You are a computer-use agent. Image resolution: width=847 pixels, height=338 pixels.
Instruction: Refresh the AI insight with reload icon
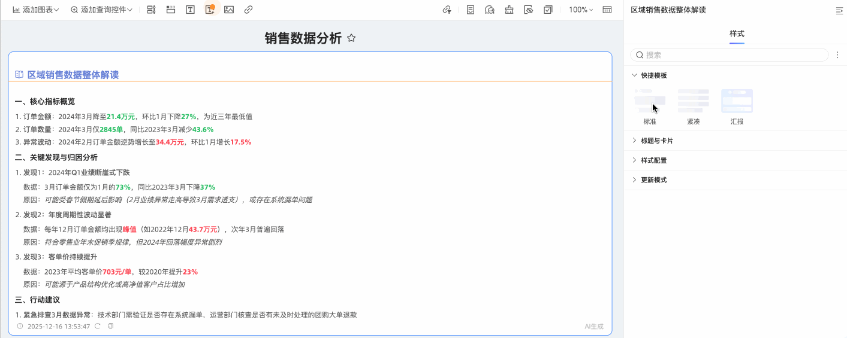click(x=98, y=326)
